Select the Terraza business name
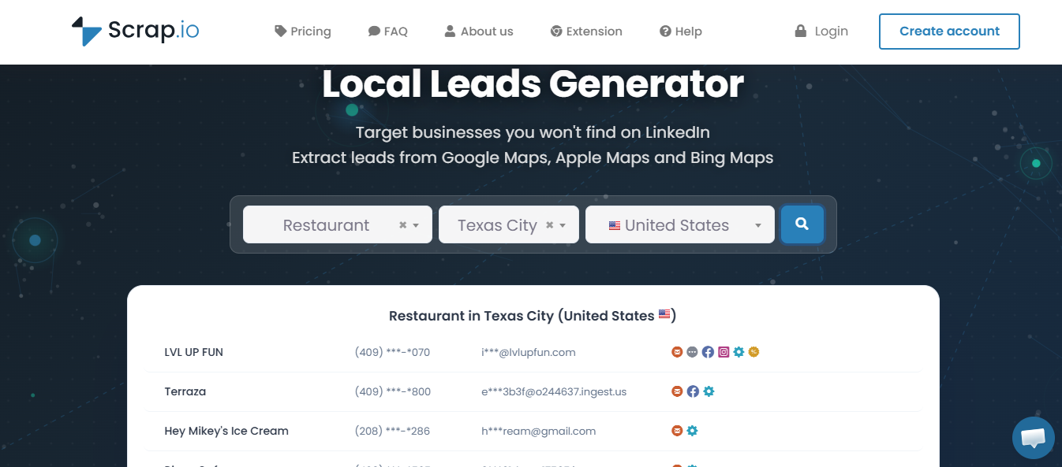The width and height of the screenshot is (1062, 467). coord(185,391)
